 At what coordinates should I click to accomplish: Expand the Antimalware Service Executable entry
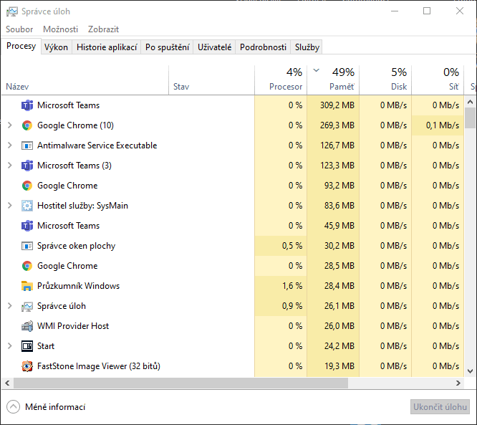coord(9,145)
